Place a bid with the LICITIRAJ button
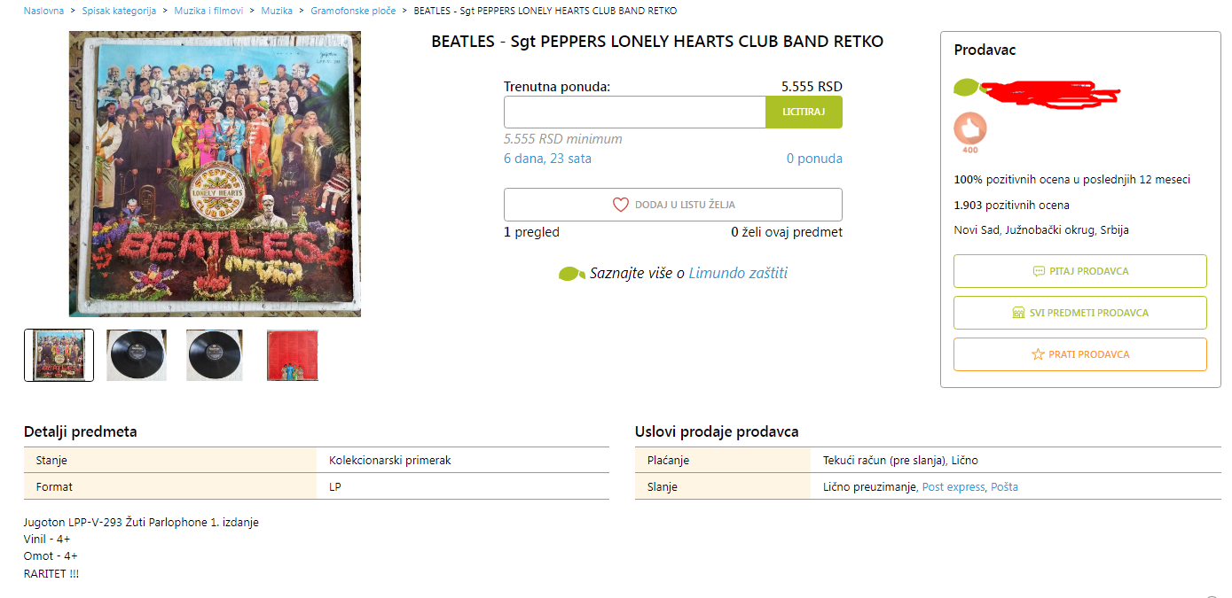 [804, 113]
